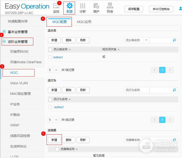The height and width of the screenshot is (158, 182).
Task: Open 生成树协议 sidebar item
Action: coord(18,146)
